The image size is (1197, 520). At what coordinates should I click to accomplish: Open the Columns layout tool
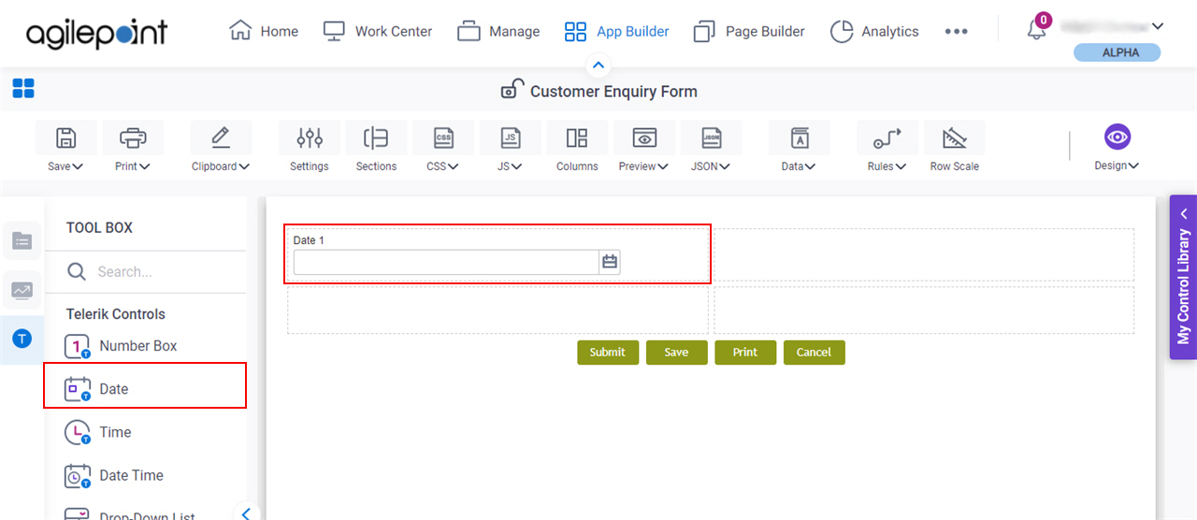click(x=577, y=138)
